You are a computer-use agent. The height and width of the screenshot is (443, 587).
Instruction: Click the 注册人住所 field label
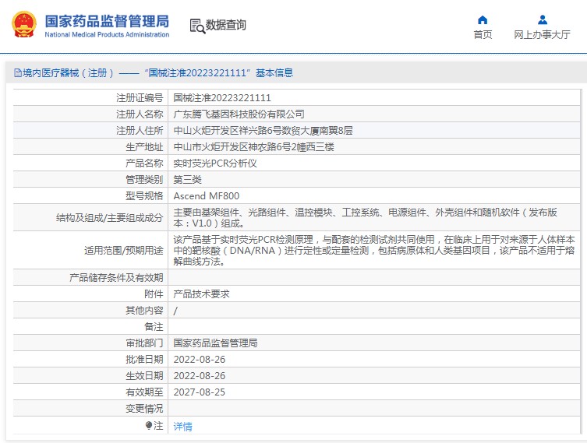pyautogui.click(x=140, y=131)
